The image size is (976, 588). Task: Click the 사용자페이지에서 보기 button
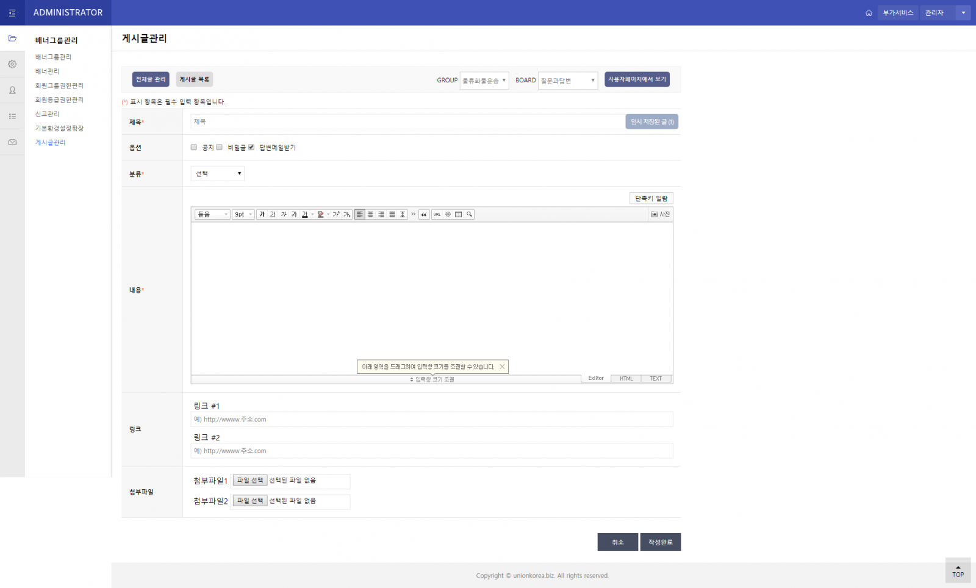click(637, 79)
